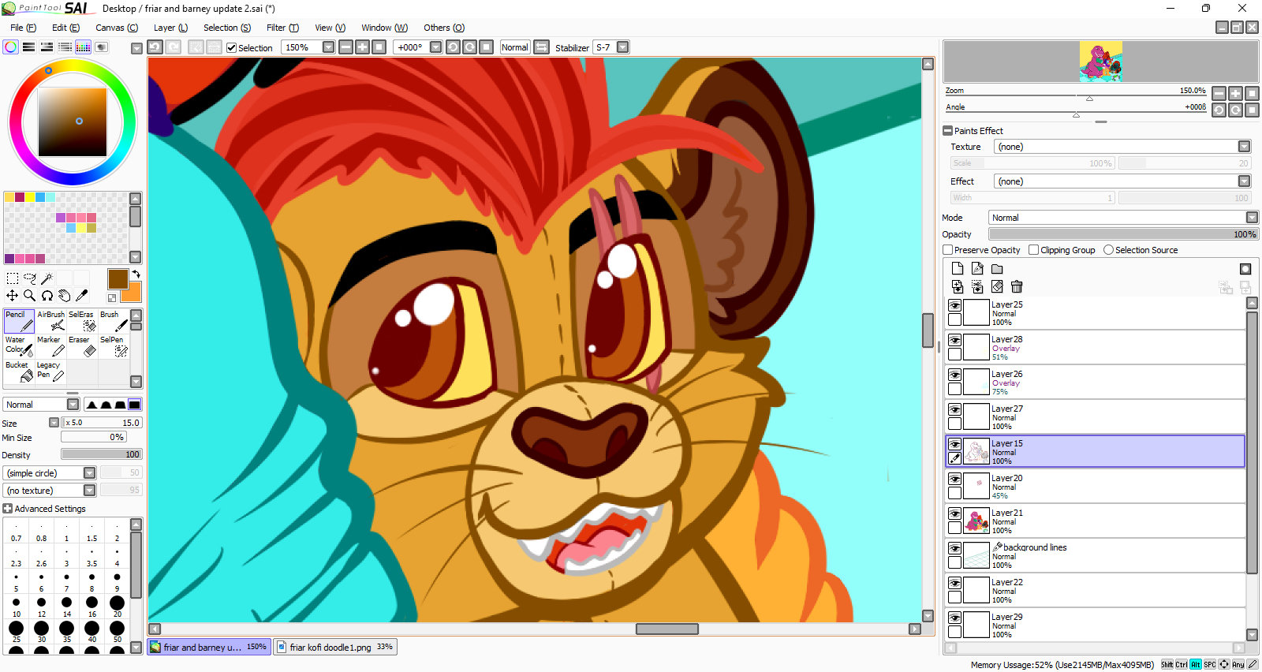Enable the Preserve Opacity checkbox

pos(948,250)
